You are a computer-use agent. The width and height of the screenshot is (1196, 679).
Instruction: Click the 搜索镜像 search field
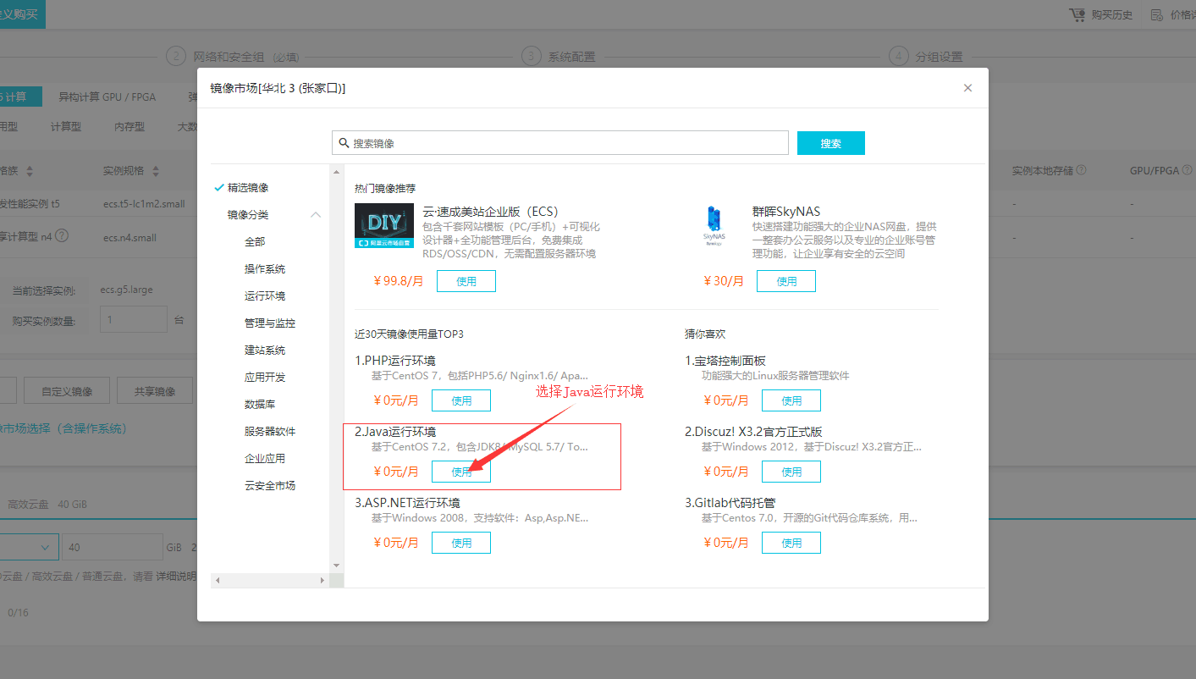click(560, 143)
